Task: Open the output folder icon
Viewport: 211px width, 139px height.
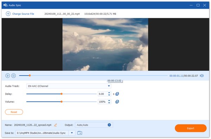Action: point(80,133)
